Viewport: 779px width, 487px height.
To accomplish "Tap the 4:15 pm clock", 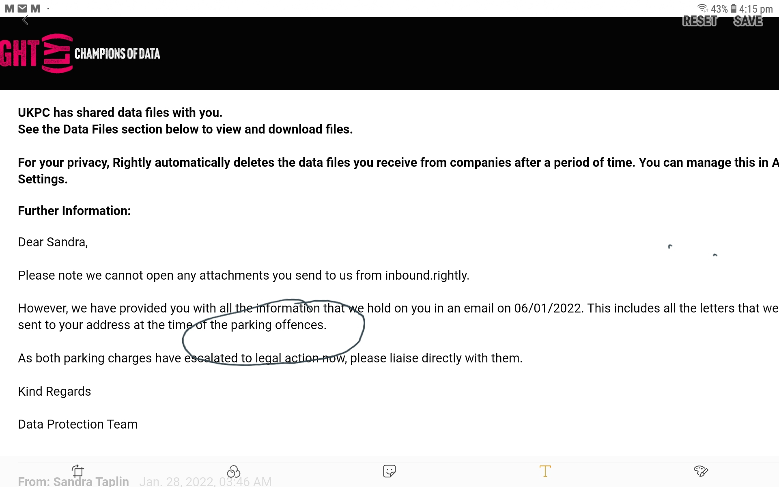I will click(756, 9).
